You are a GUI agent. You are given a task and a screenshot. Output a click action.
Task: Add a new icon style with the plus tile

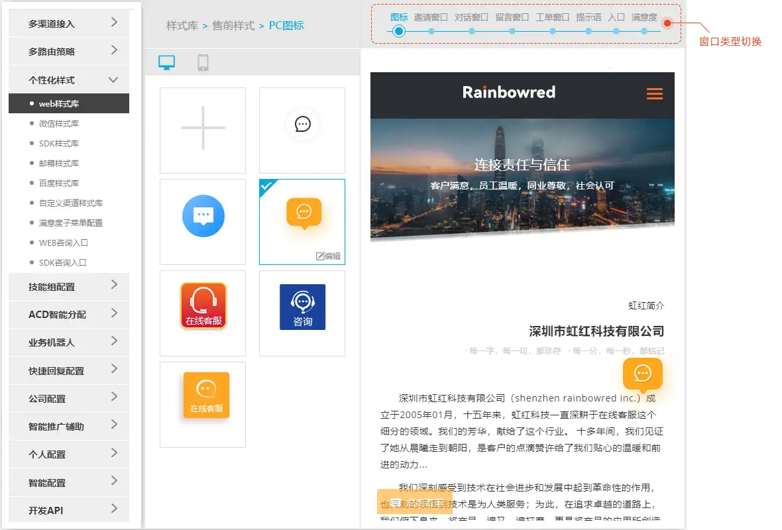click(x=203, y=130)
